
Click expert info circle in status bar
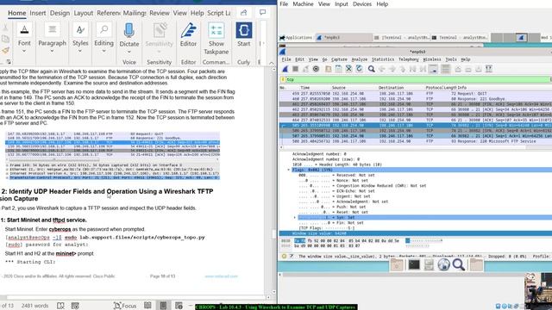284,257
